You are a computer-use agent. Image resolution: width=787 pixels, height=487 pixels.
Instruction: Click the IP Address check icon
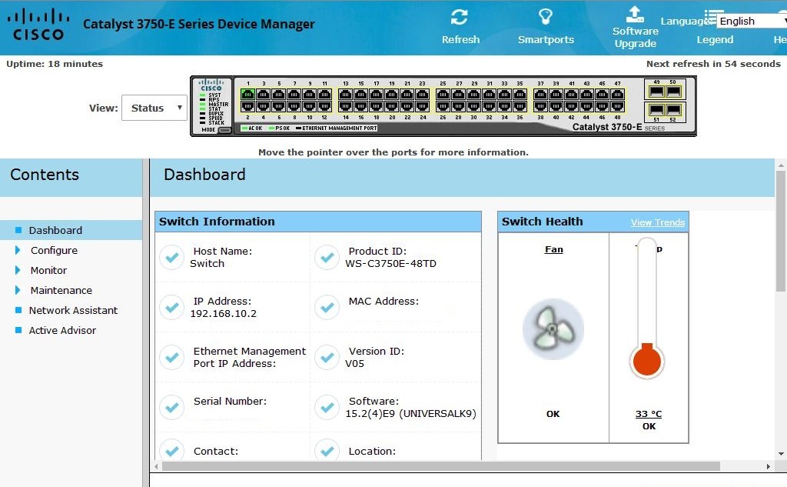click(171, 307)
